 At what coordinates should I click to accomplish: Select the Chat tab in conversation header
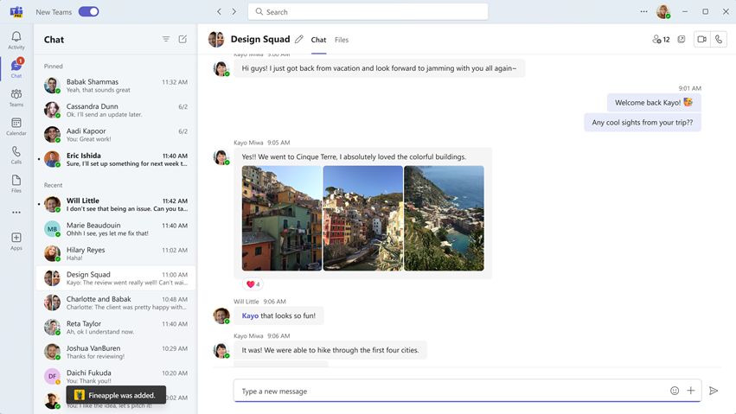(x=318, y=40)
